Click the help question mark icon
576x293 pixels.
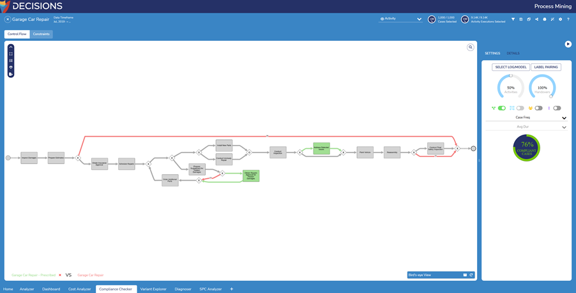pos(568,19)
